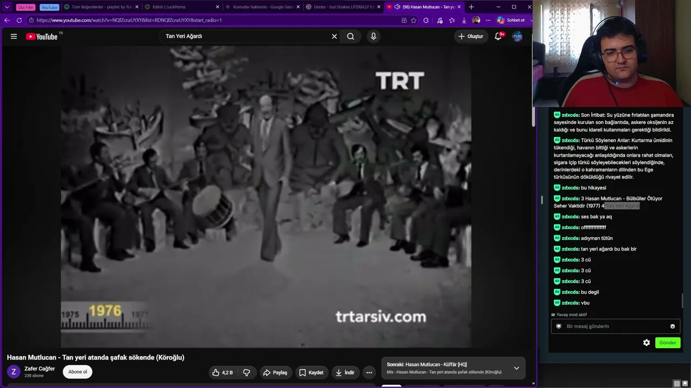Image resolution: width=691 pixels, height=388 pixels.
Task: Click chat message 'tan yeri ağardı bu bak bir'
Action: (609, 249)
